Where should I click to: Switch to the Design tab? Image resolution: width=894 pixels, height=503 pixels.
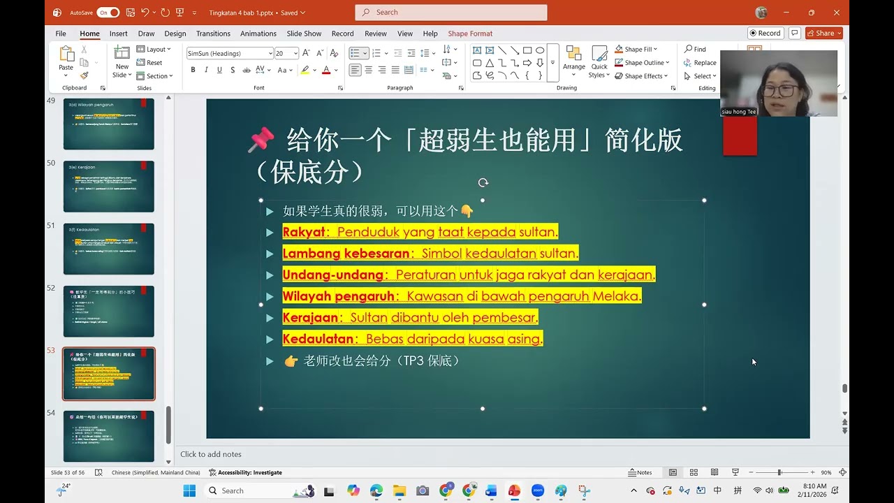click(175, 34)
